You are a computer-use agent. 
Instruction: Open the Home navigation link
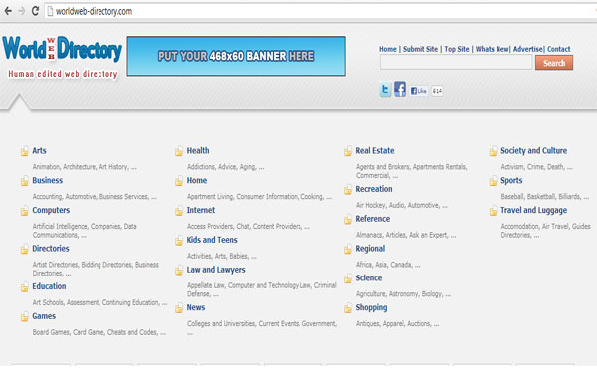click(388, 49)
